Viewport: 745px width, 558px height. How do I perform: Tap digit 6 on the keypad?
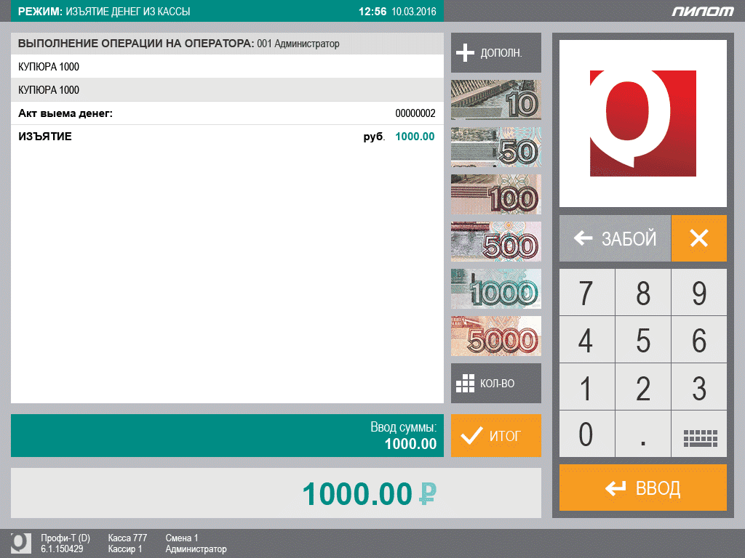click(699, 340)
